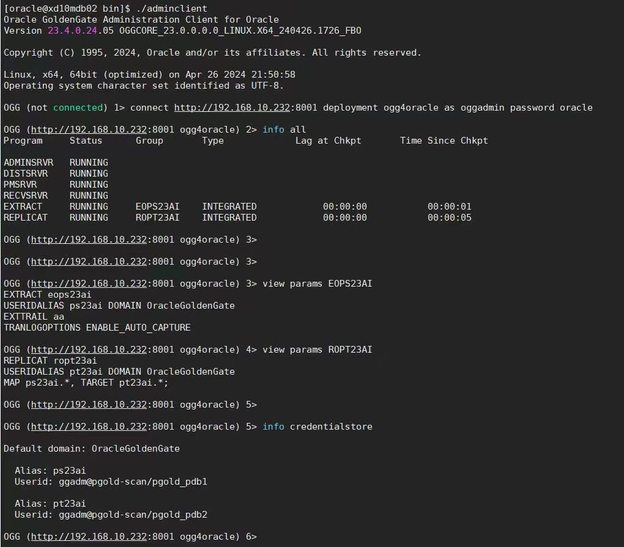
Task: Click the PMSRVR program row
Action: [x=56, y=185]
